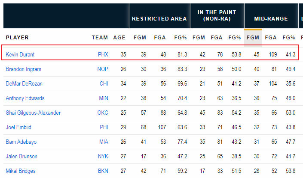Viewport: 303px width, 178px height.
Task: Sort by the TEAM column header
Action: pyautogui.click(x=100, y=38)
